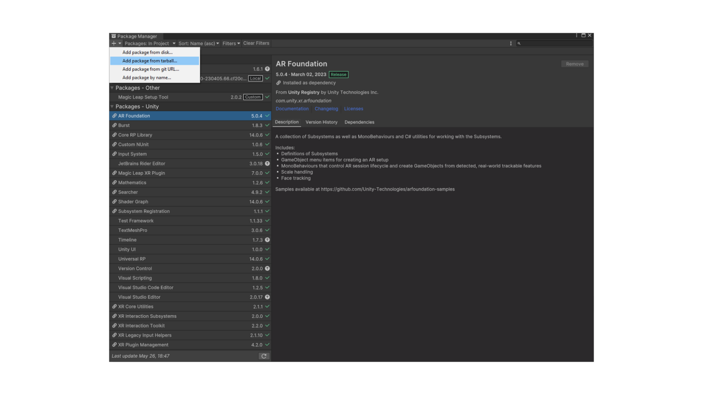
Task: Open the Filters dropdown
Action: click(x=231, y=43)
